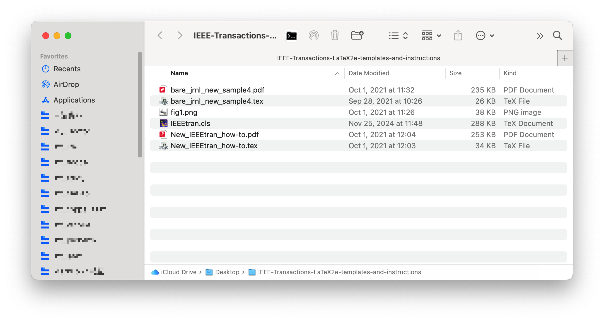
Task: Click the Favorites sidebar heading
Action: coord(54,56)
